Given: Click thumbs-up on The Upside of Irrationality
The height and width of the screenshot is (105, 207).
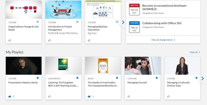Looking at the screenshot, I should coord(89,96).
